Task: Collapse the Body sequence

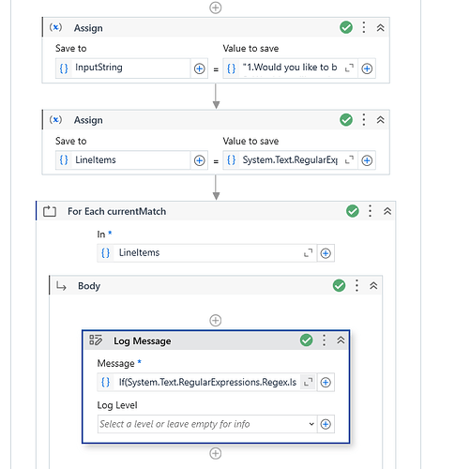Action: pos(373,285)
